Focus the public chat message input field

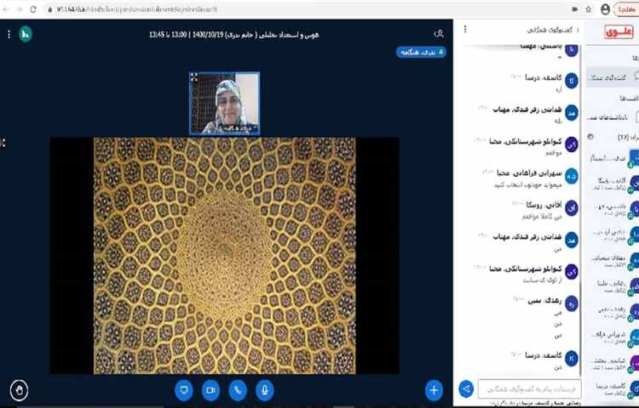[x=529, y=389]
